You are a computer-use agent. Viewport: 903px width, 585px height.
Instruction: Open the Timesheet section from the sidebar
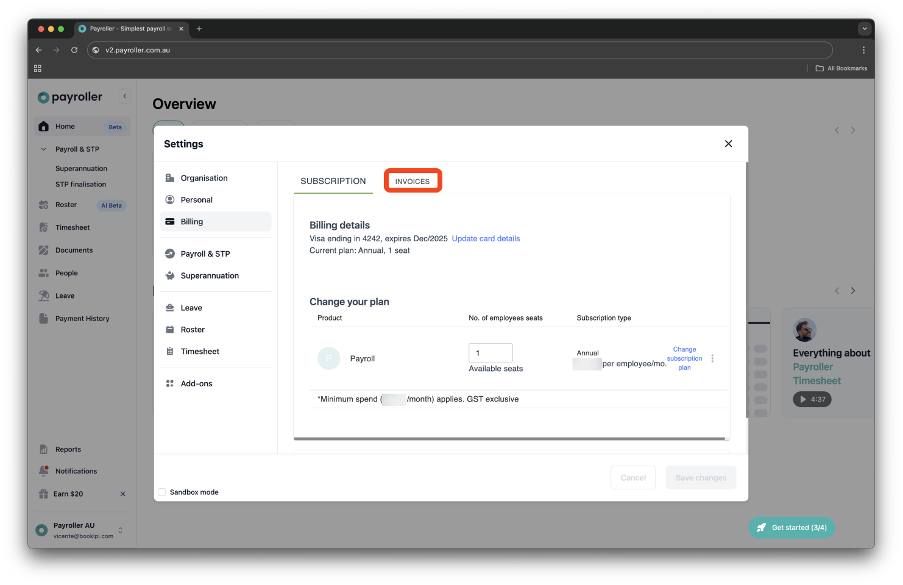pos(71,227)
